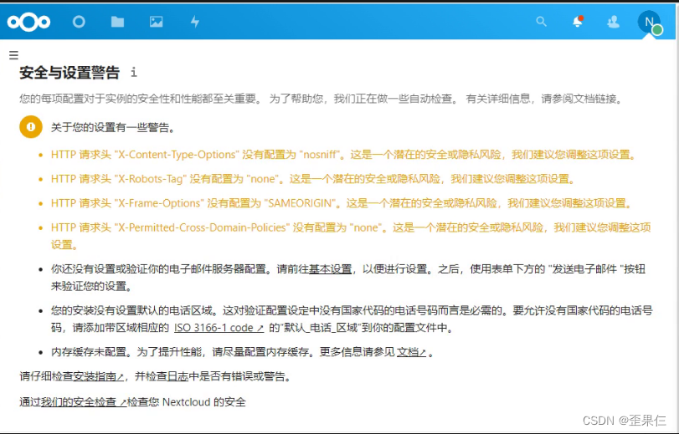This screenshot has width=679, height=434.
Task: Open the Contacts menu icon
Action: 613,22
